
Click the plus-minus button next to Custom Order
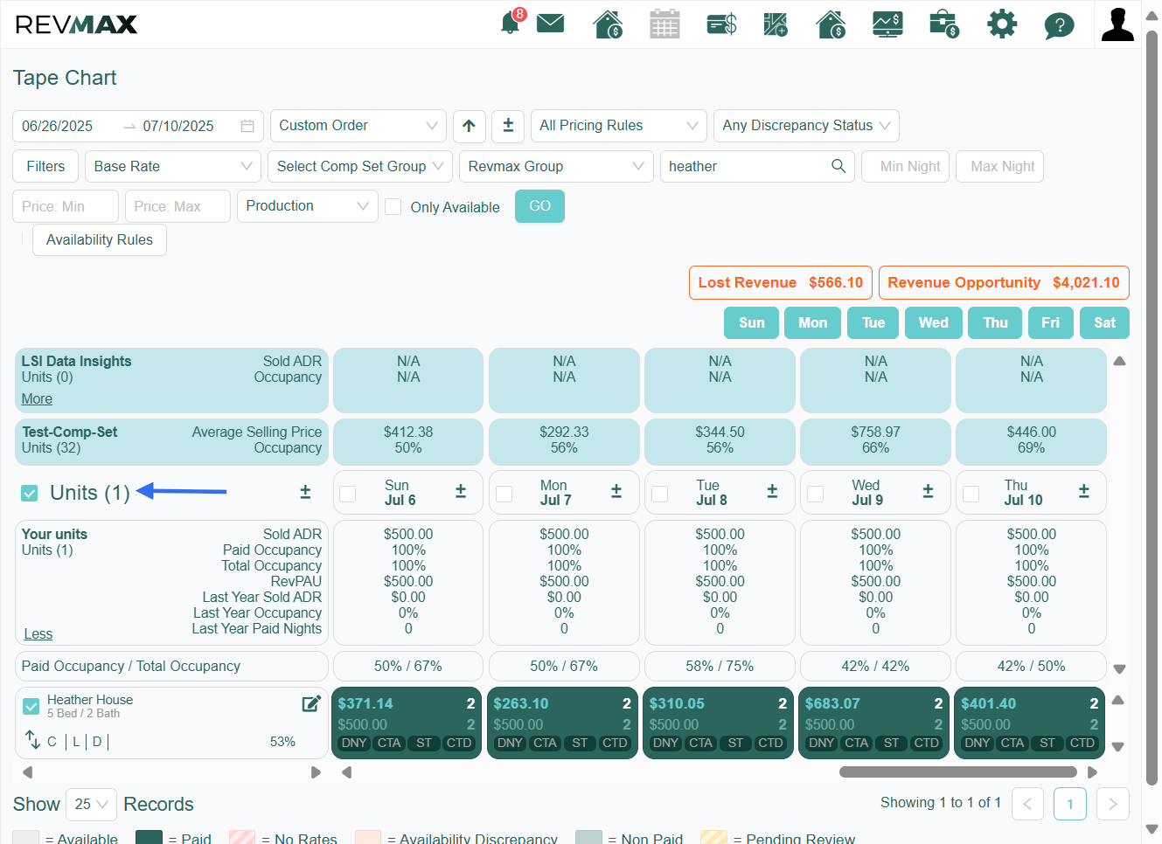[508, 126]
